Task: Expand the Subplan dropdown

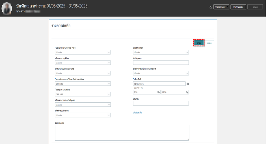Action: click(83, 105)
